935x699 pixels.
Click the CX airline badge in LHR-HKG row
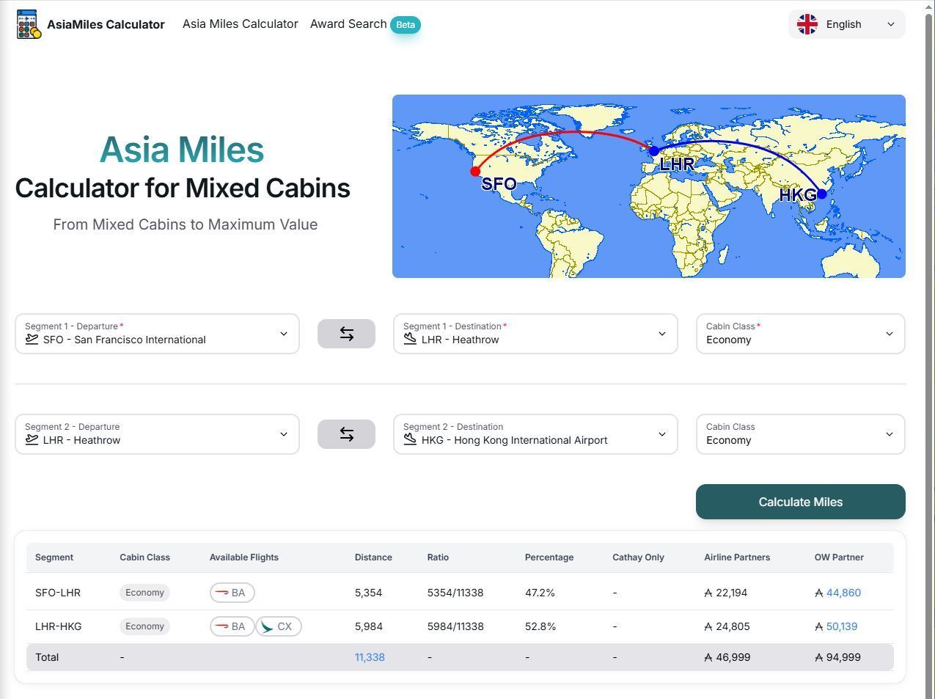(x=278, y=626)
